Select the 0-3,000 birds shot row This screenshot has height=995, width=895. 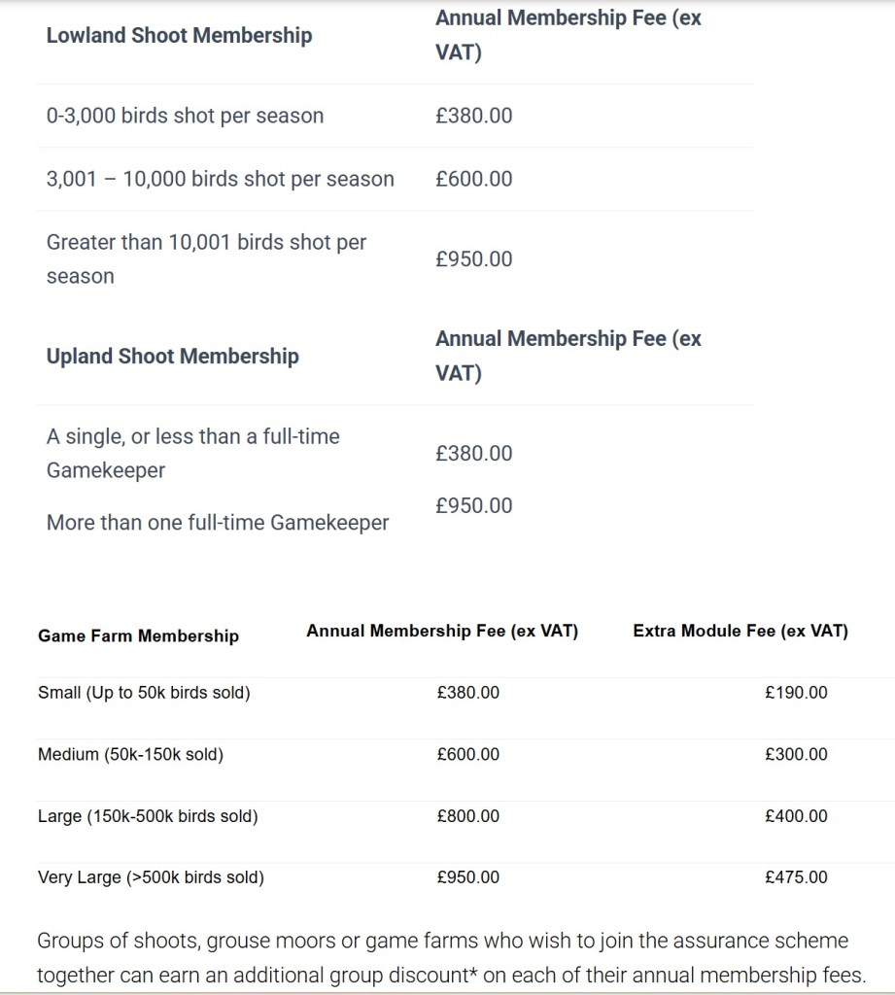[x=185, y=116]
